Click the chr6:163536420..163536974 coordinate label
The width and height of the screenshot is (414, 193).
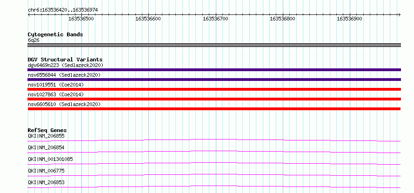[x=63, y=10]
